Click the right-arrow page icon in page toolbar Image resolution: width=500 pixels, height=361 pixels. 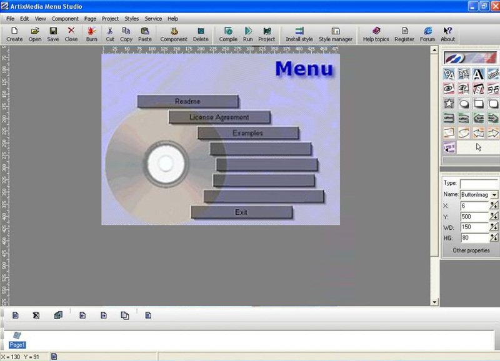(x=104, y=315)
